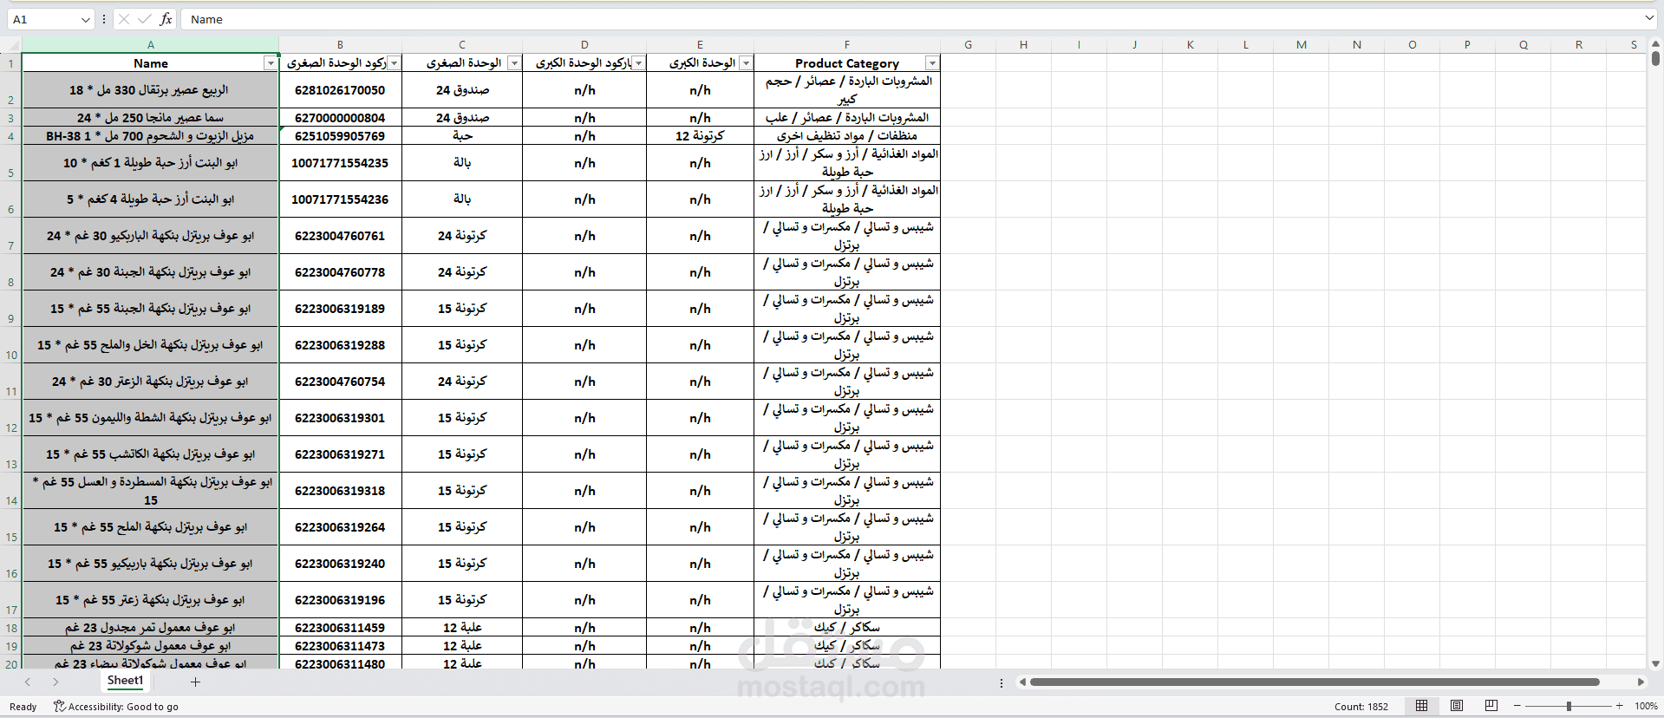Click the zoom slider handle

[1569, 706]
